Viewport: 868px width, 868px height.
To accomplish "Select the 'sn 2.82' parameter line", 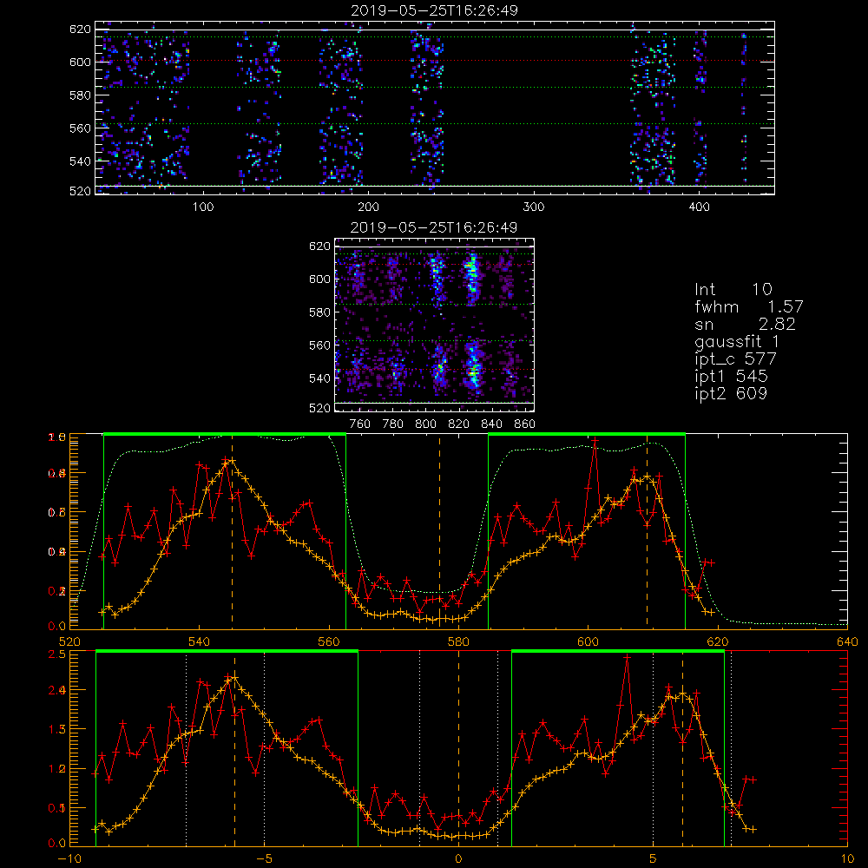I will point(745,324).
